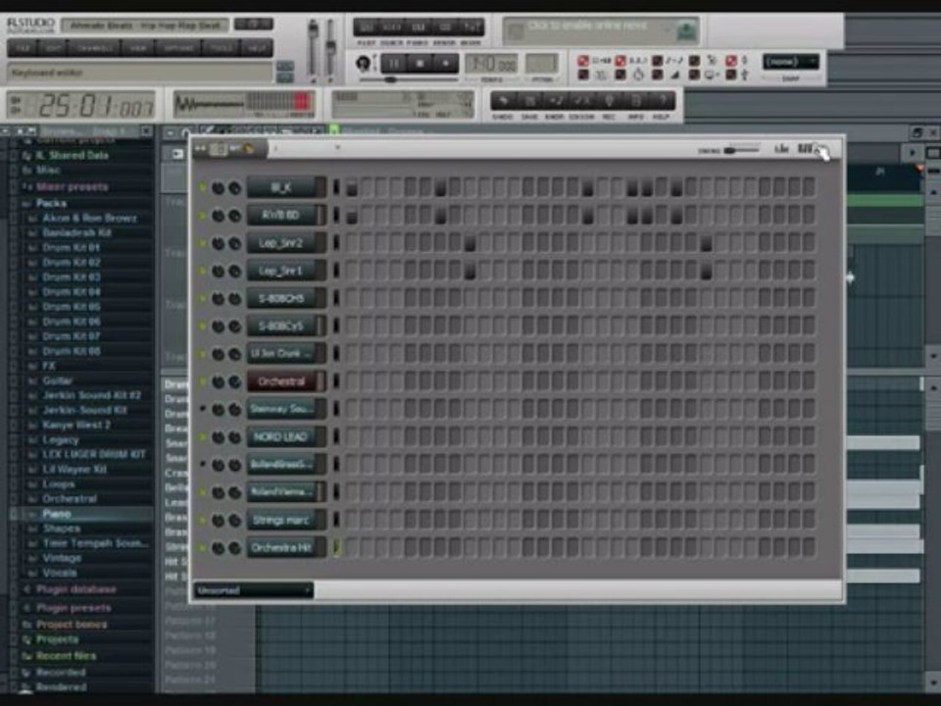Open step sequencer keyboard editor icon

coord(805,148)
